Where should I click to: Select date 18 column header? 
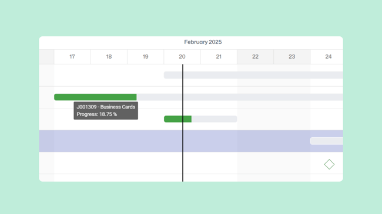[109, 57]
